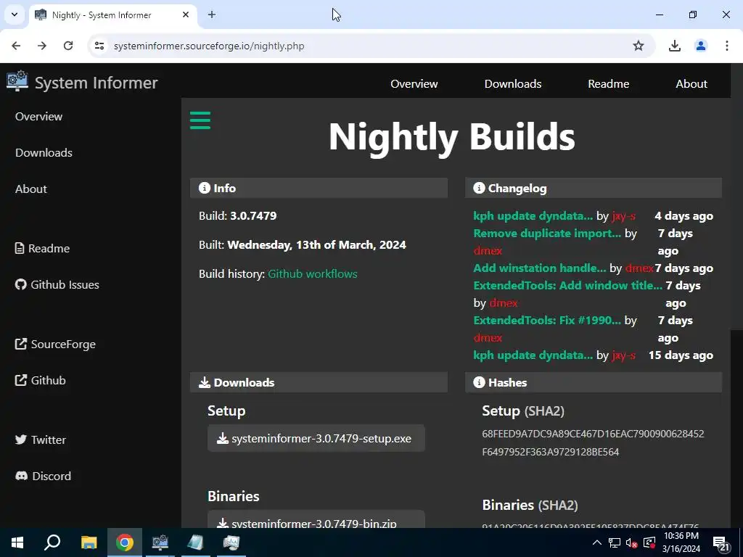Open File Explorer from taskbar
743x557 pixels.
pyautogui.click(x=89, y=542)
